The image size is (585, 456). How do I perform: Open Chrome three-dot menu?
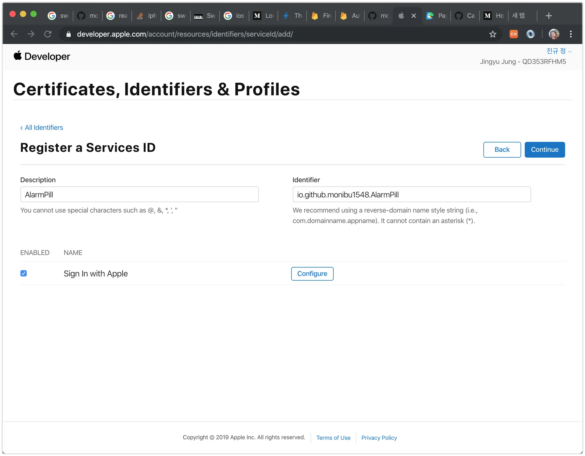click(x=571, y=34)
